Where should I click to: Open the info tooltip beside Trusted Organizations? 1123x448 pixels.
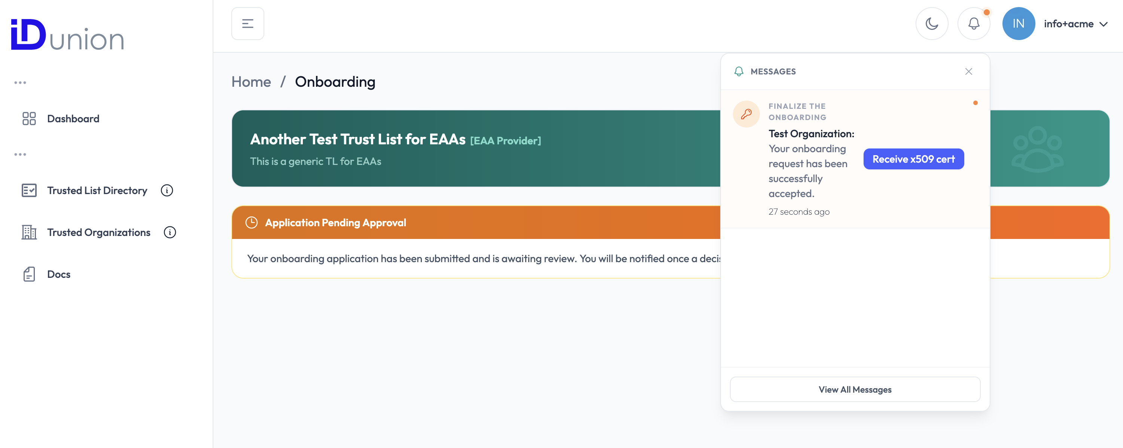(170, 232)
